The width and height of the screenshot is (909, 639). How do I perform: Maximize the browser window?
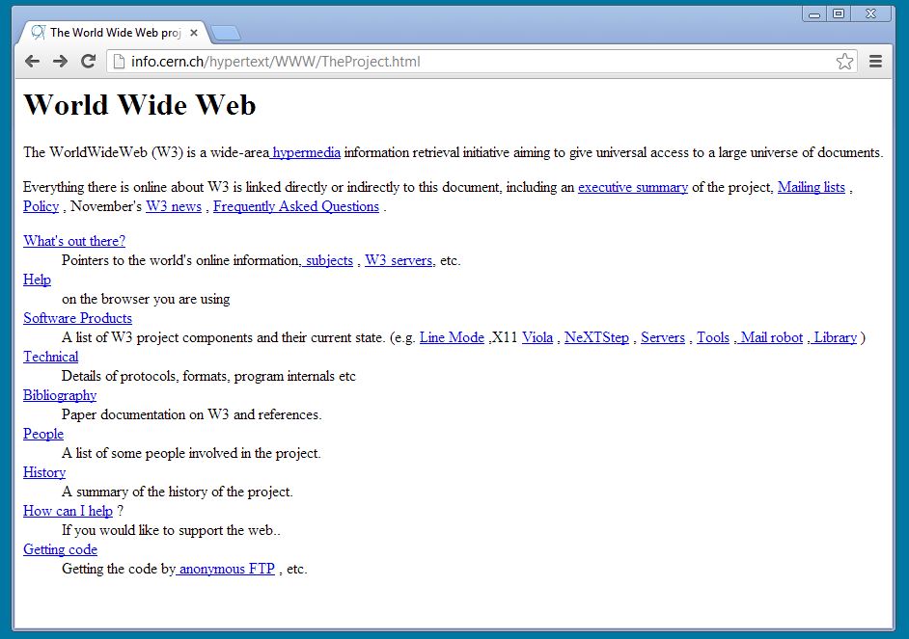pyautogui.click(x=839, y=13)
